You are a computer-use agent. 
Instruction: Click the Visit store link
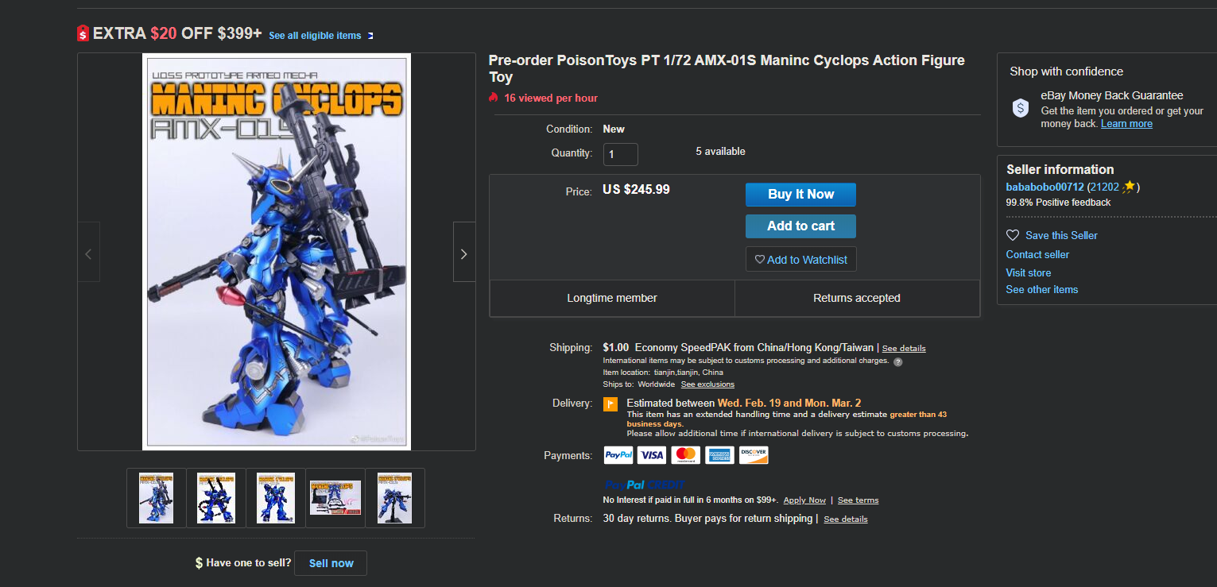pos(1029,272)
